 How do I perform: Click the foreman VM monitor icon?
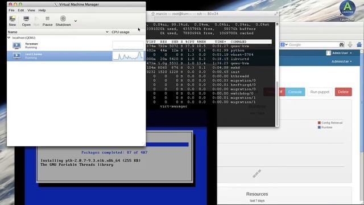16,46
